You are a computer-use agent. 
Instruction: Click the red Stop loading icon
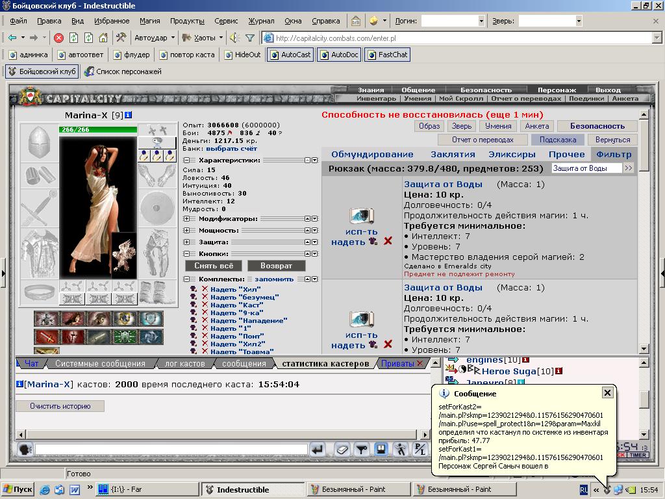coord(59,38)
